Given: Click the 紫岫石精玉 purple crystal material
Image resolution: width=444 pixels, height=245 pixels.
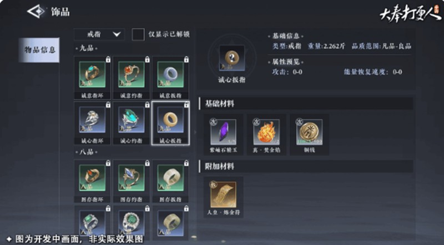Looking at the screenshot, I should 223,132.
